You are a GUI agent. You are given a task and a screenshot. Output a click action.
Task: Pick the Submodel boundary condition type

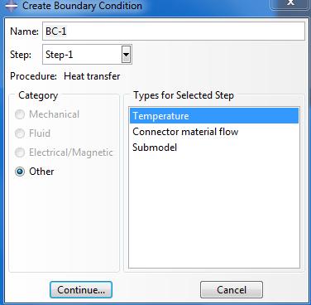[x=214, y=148]
